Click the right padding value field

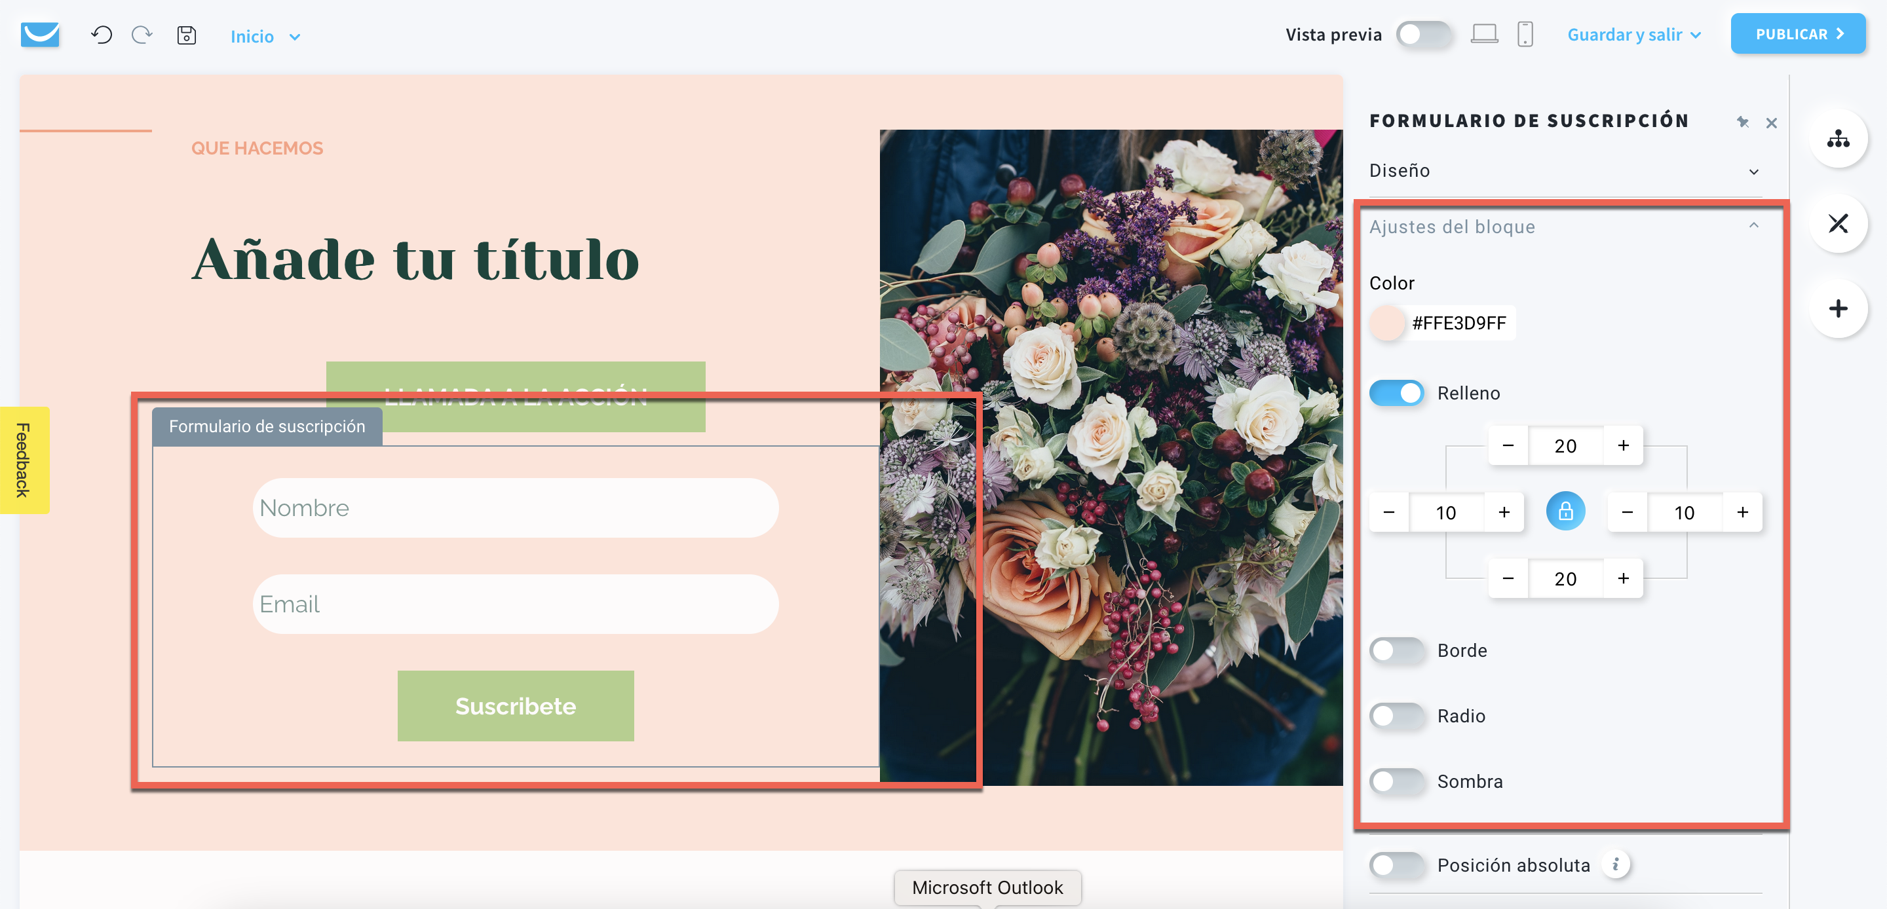(1684, 512)
